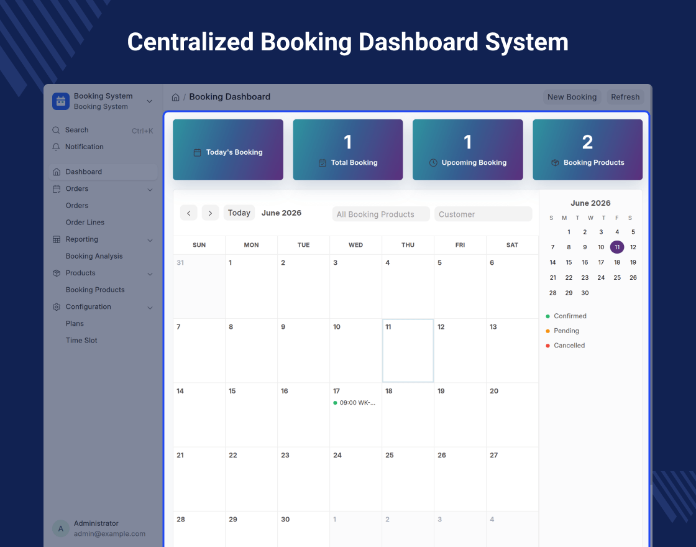
Task: Click the Today button in calendar toolbar
Action: click(x=239, y=213)
